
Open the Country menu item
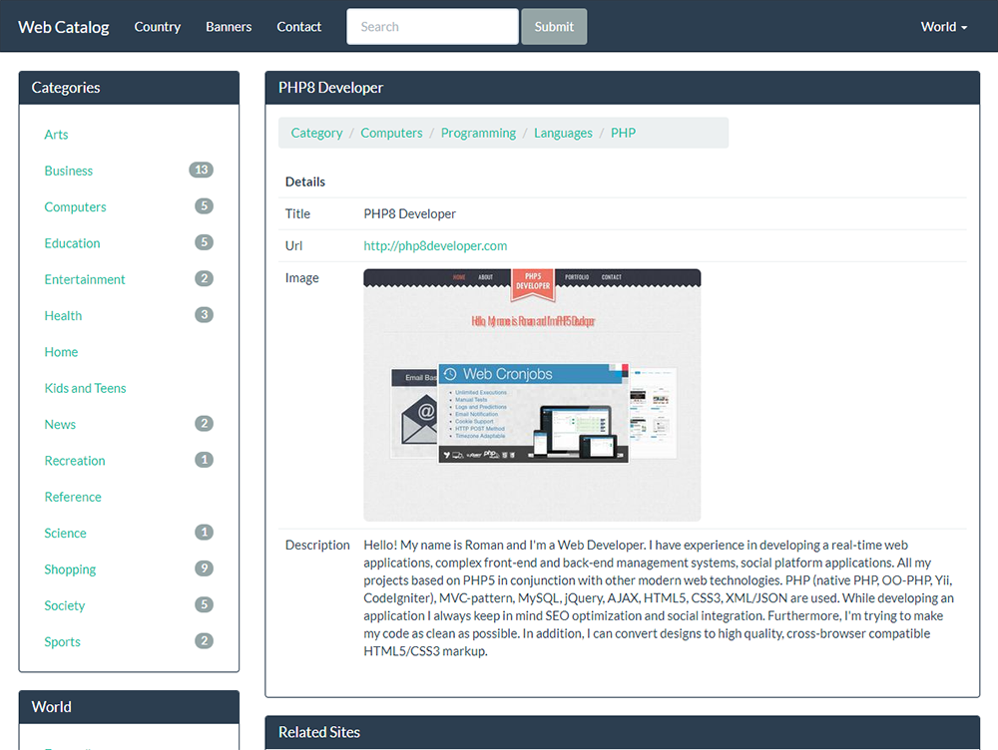pos(157,27)
